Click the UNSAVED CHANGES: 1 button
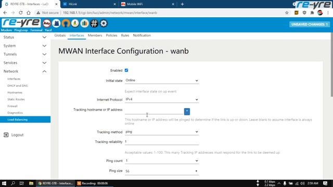Viewport: 333px width, 187px height. (x=310, y=24)
